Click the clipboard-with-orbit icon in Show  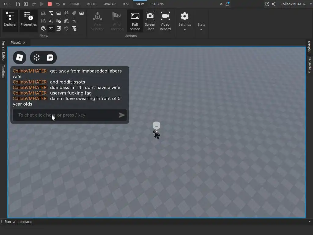click(66, 21)
